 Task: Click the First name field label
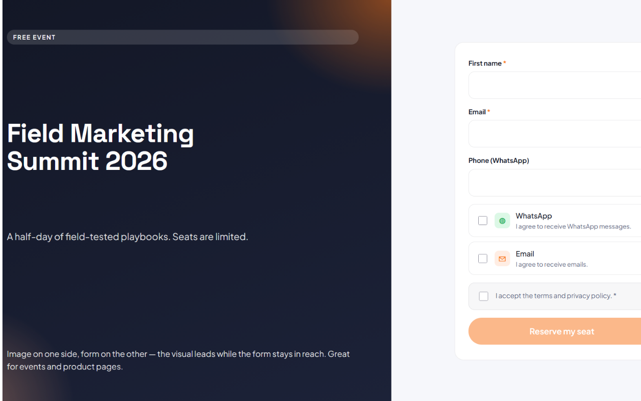[487, 63]
